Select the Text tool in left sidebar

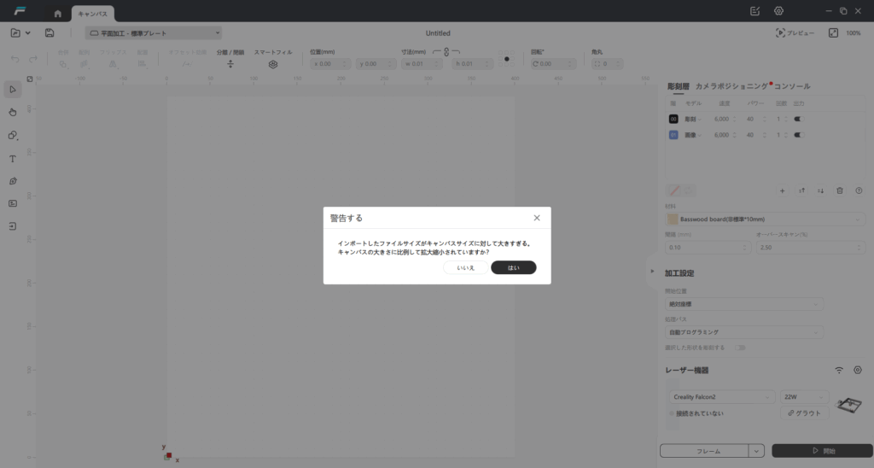13,159
